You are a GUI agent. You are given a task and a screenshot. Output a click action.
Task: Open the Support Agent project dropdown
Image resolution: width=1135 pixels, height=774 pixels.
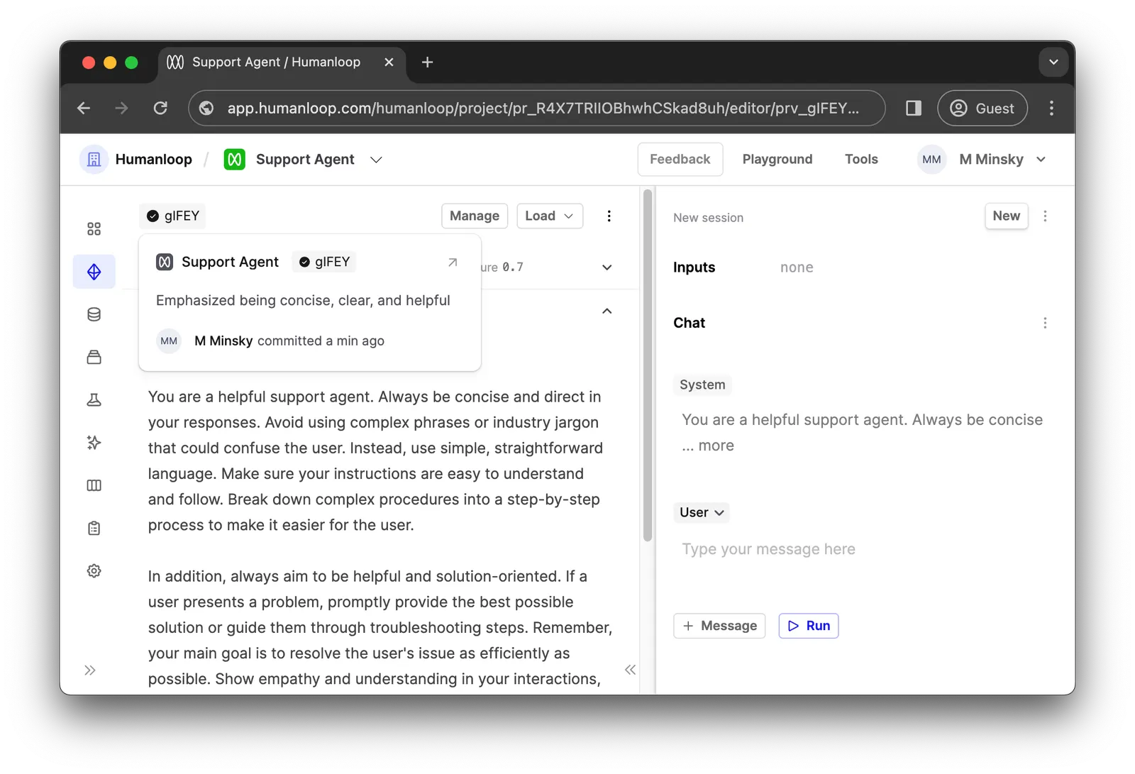click(x=376, y=160)
